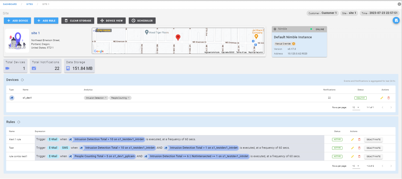The width and height of the screenshot is (402, 179).
Task: Delete the s1_dev1 device
Action: coord(389,98)
